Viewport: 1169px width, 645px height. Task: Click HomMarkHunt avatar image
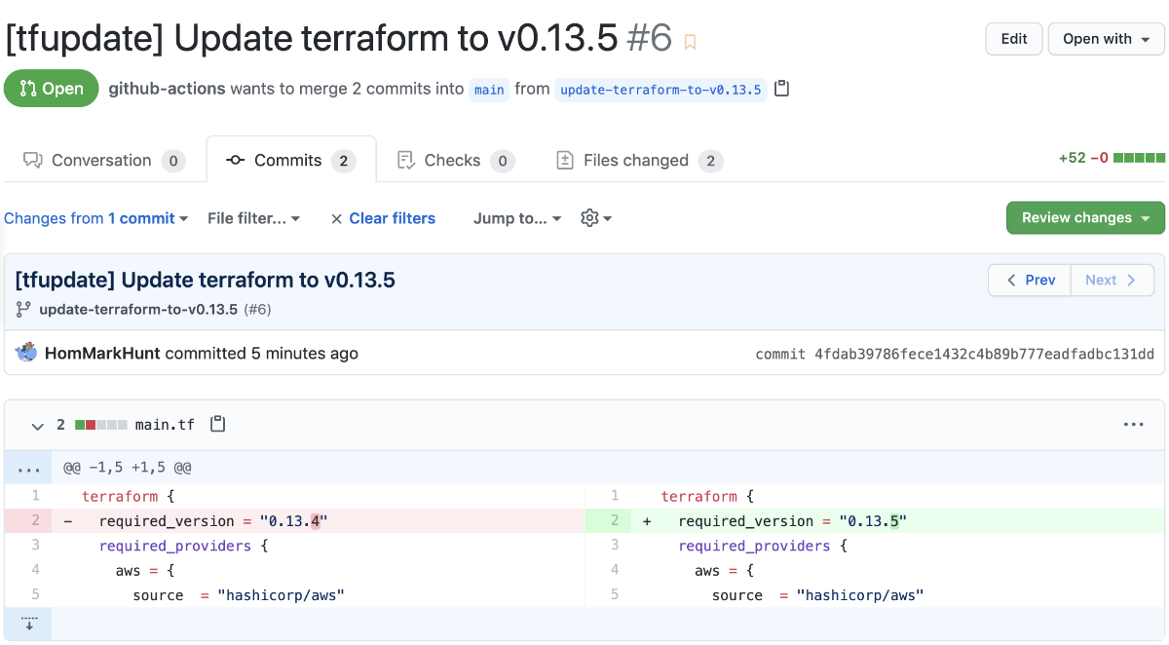coord(26,353)
